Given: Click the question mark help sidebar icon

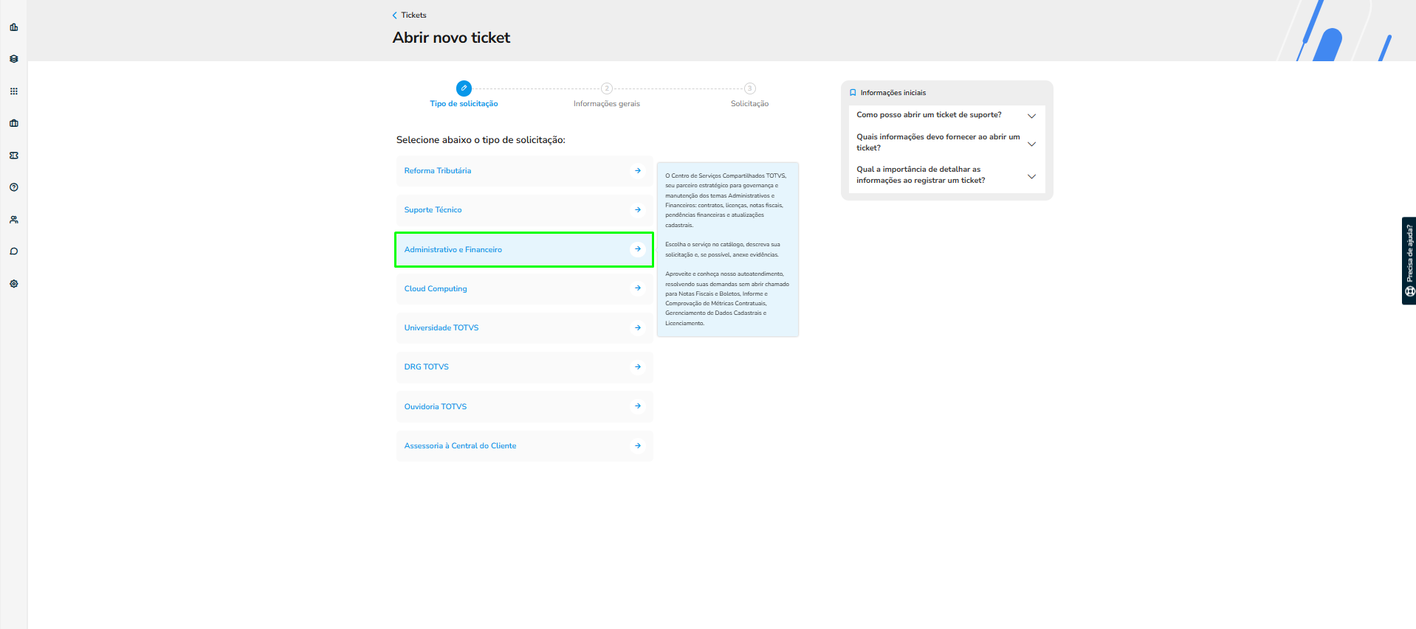Looking at the screenshot, I should tap(14, 187).
